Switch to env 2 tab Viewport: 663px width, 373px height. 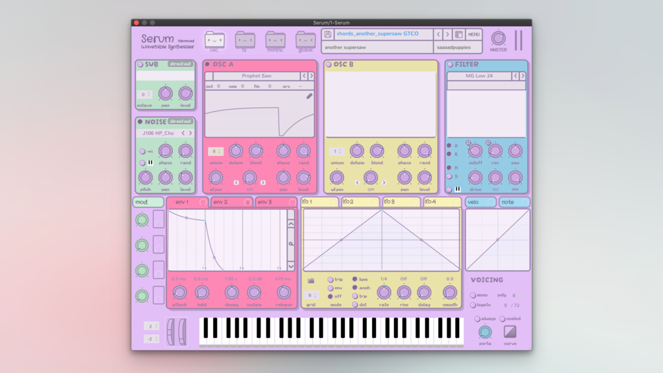[232, 202]
